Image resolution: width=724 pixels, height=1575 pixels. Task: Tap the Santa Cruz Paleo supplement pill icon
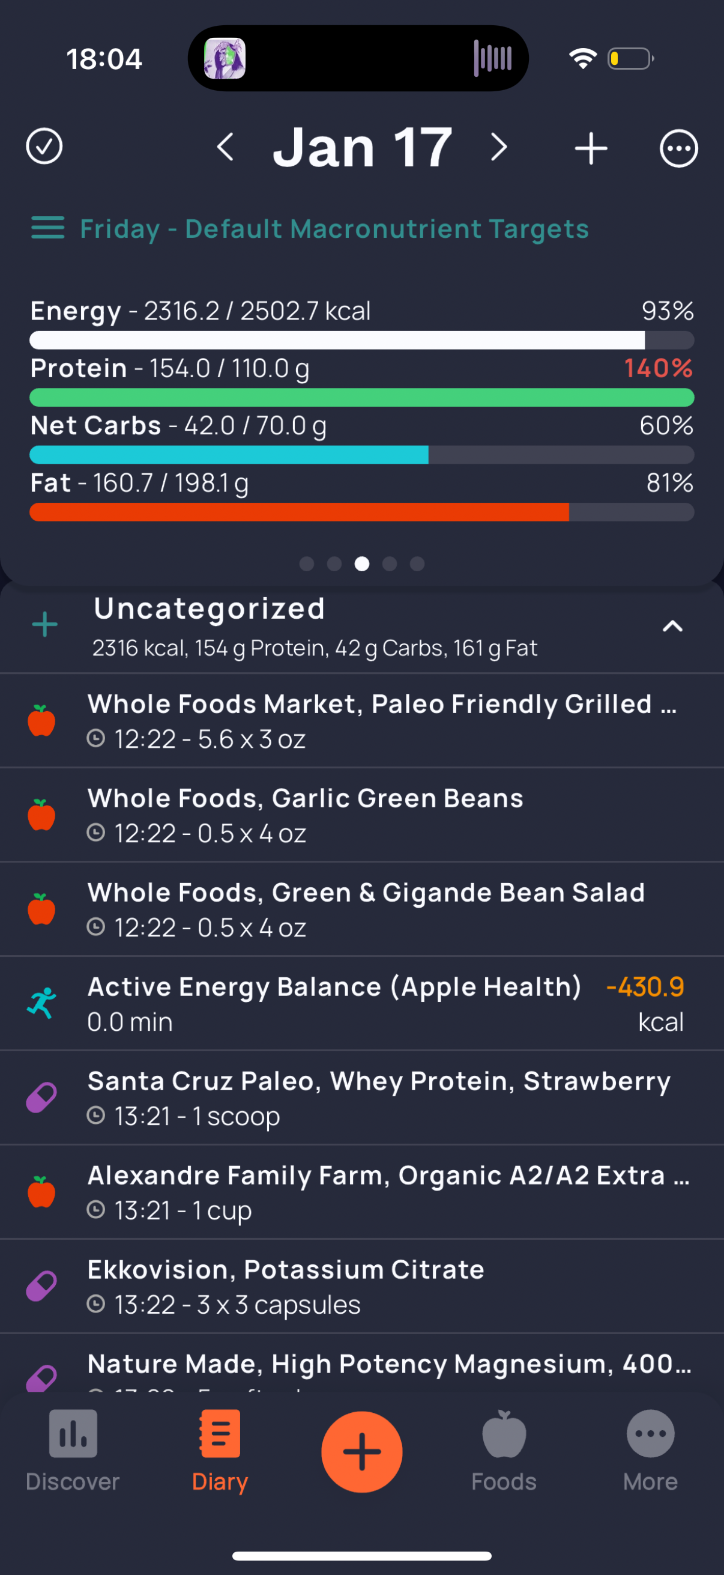41,1098
